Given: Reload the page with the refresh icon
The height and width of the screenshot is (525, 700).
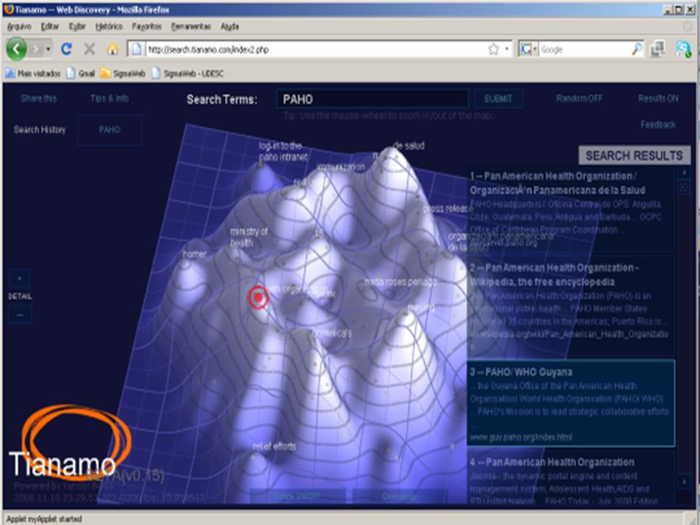Looking at the screenshot, I should tap(66, 49).
